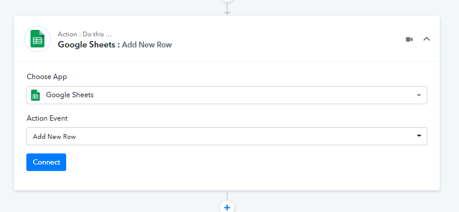Screen dimensions: 459x212
Task: Collapse the Google Sheets action card
Action: tap(426, 39)
